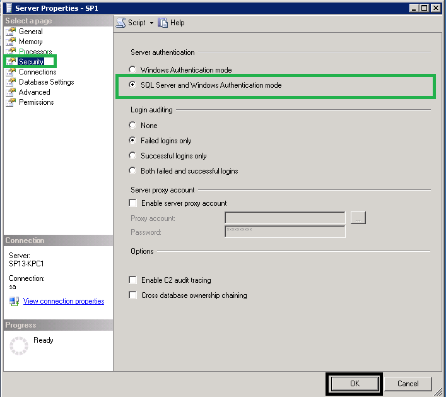Toggle Cross database ownership chaining
The image size is (446, 397).
click(x=132, y=295)
